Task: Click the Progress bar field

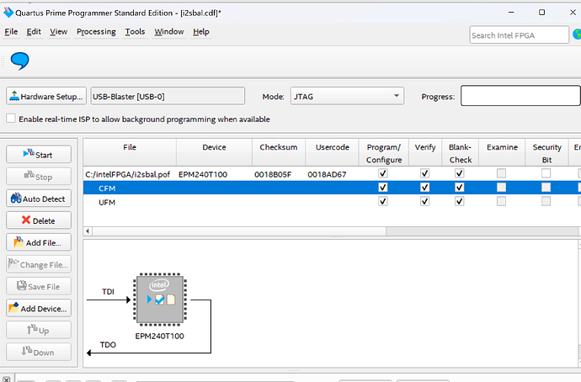Action: click(x=520, y=96)
